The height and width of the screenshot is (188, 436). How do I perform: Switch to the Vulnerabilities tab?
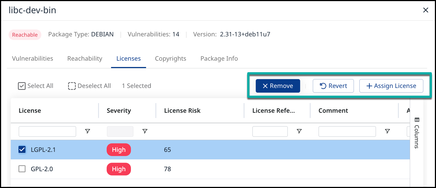pos(33,58)
